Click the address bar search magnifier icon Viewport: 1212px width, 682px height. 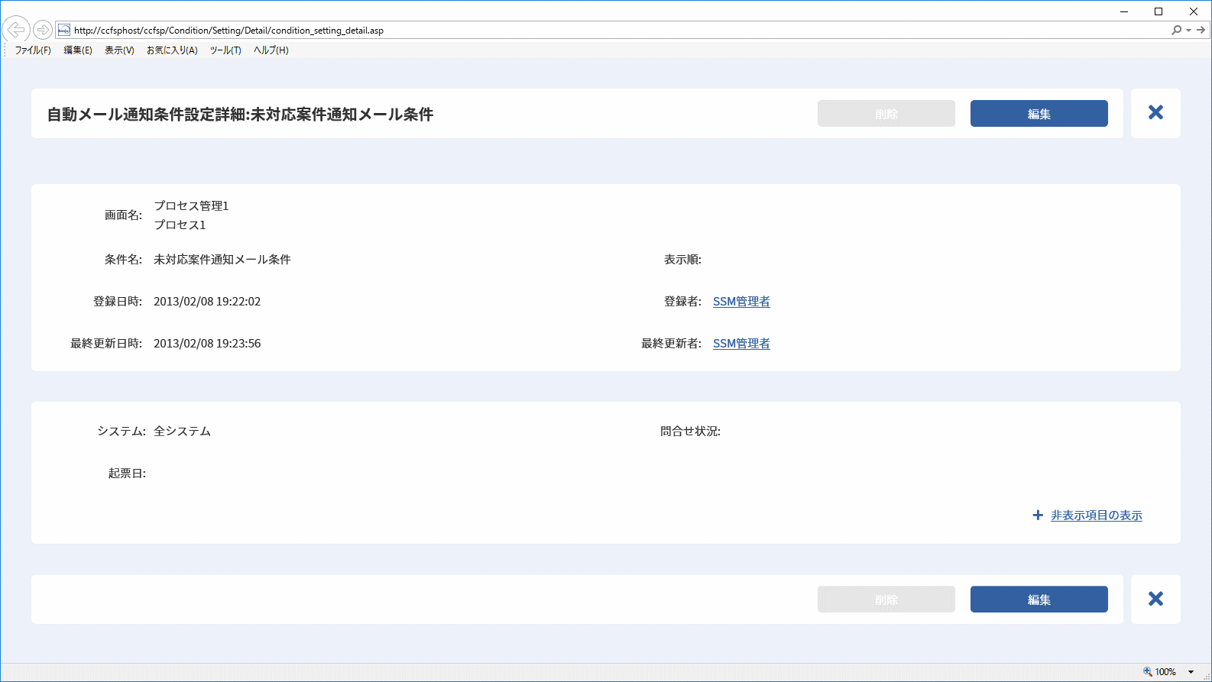click(x=1176, y=30)
